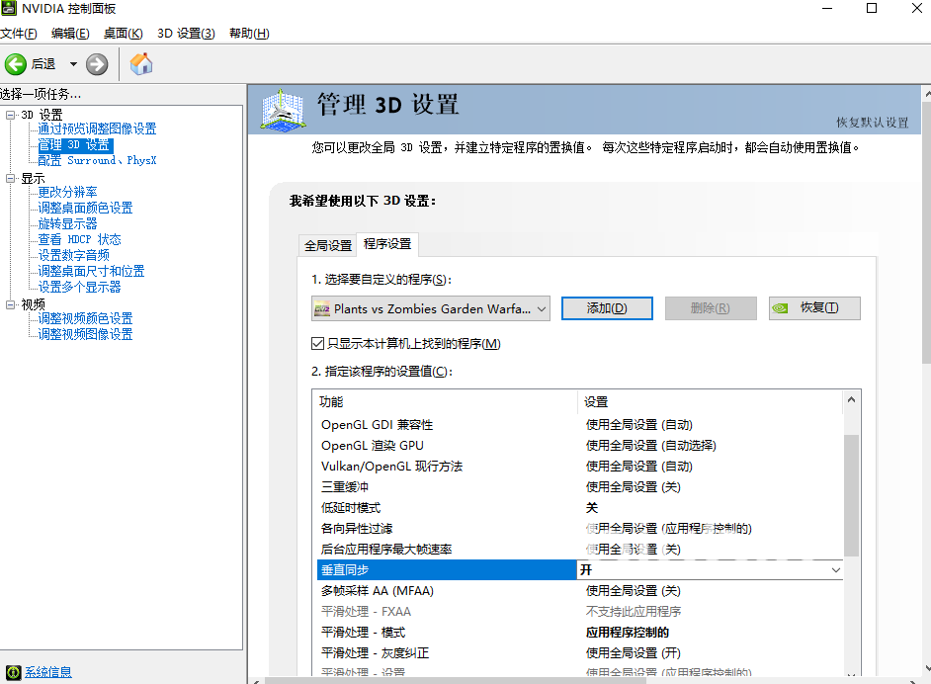
Task: Open the back history dropdown arrow
Action: click(x=73, y=64)
